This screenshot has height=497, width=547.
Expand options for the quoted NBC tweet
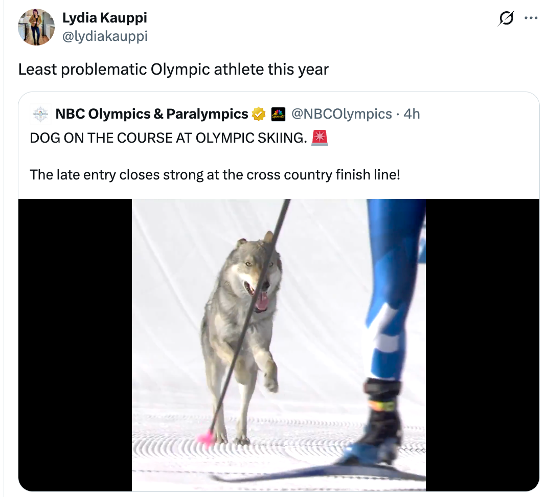click(531, 17)
